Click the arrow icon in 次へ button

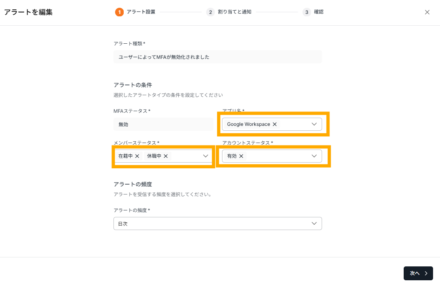point(426,273)
